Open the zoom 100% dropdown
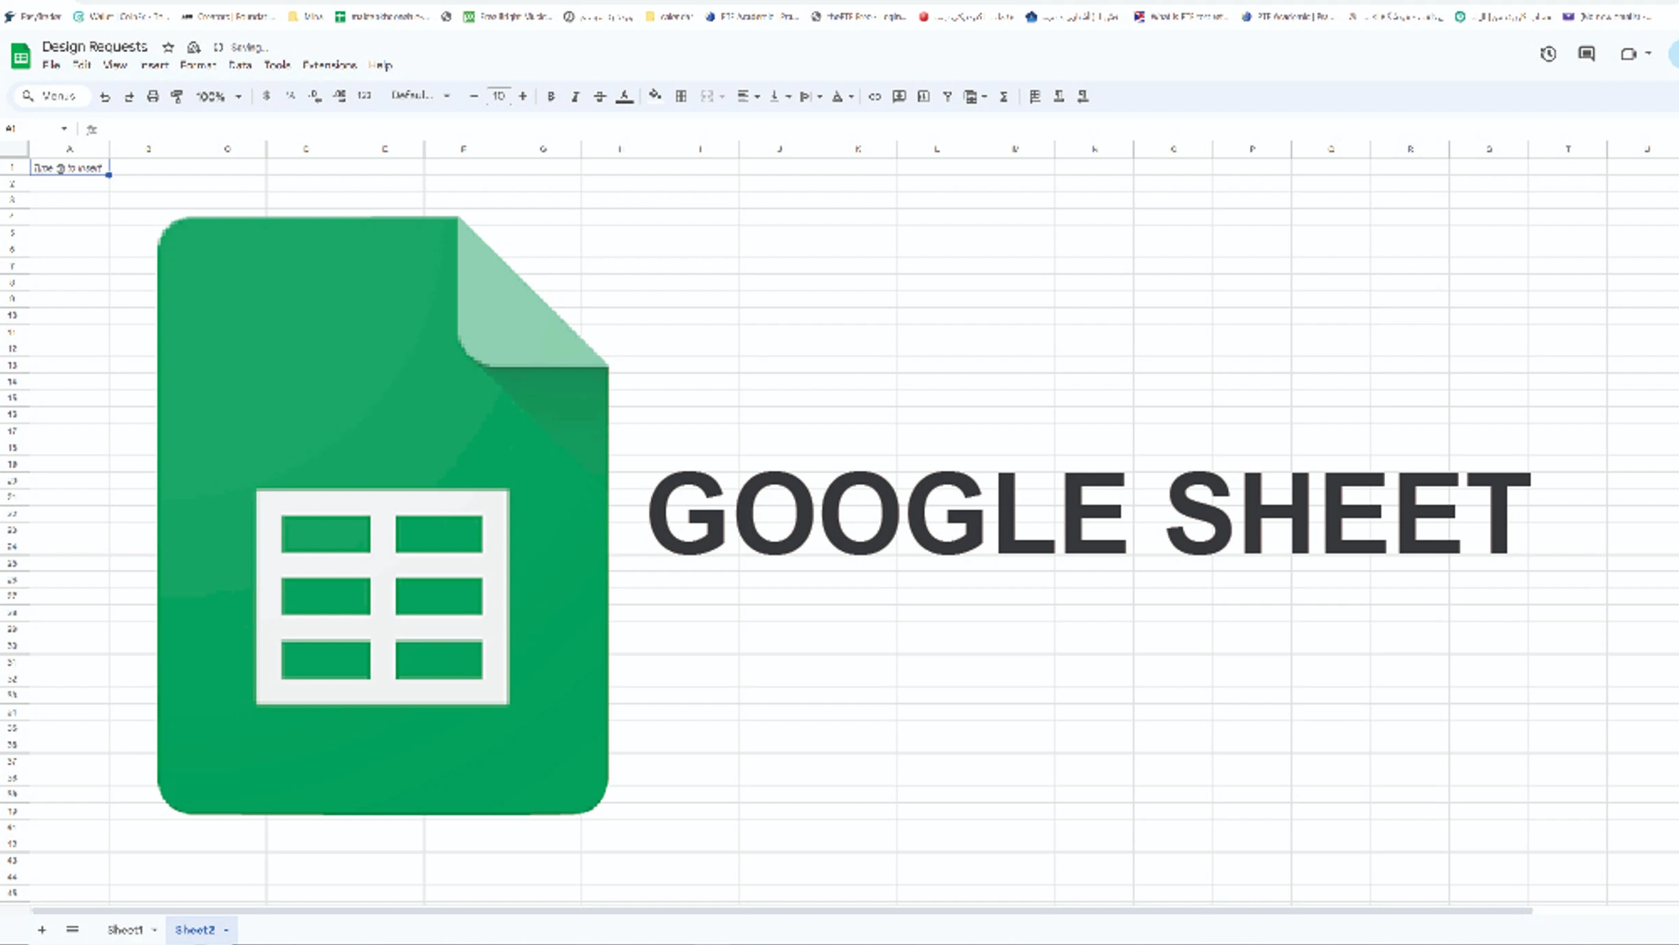The image size is (1679, 945). tap(219, 97)
